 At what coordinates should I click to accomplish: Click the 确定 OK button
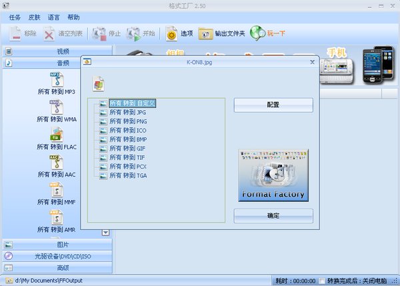click(x=273, y=216)
